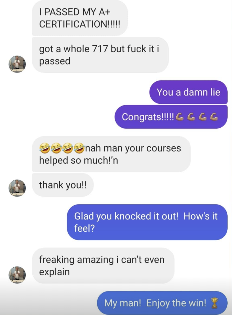Tap the first laughing emoji
Viewport: 232px width, 315px height.
click(x=44, y=148)
